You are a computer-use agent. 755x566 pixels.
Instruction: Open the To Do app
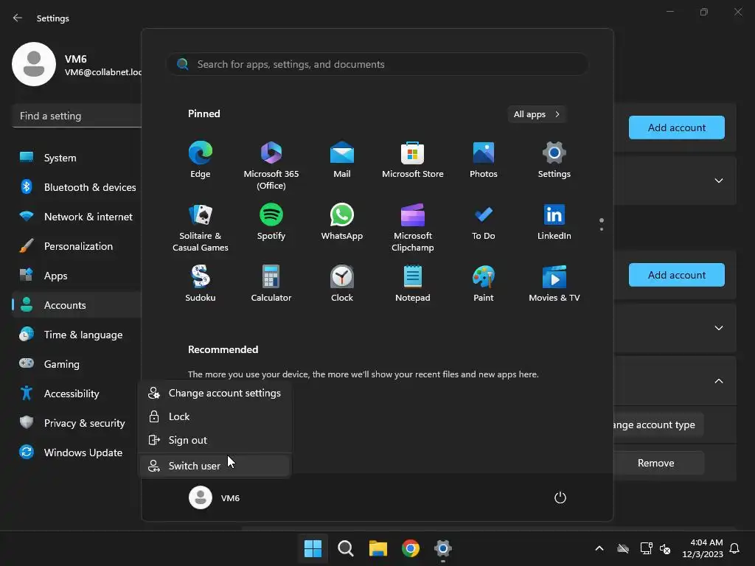[484, 222]
